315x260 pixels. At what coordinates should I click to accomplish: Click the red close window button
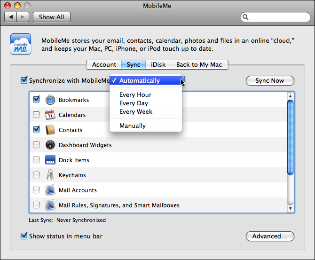[8, 6]
